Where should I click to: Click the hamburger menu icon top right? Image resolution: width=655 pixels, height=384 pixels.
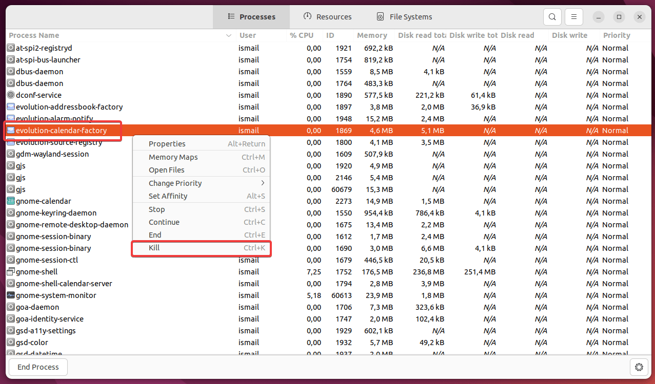pyautogui.click(x=573, y=16)
